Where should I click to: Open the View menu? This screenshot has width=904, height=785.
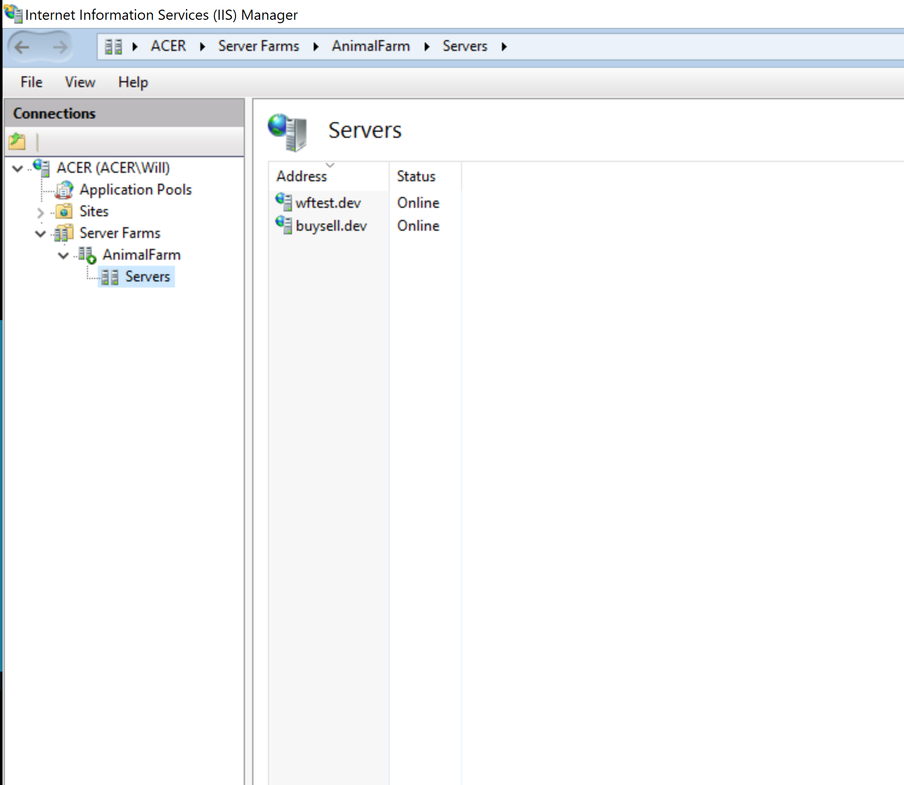click(80, 82)
